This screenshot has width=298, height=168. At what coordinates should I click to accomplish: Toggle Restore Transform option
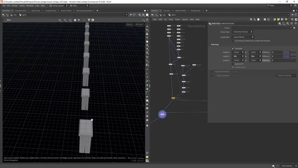(212, 71)
